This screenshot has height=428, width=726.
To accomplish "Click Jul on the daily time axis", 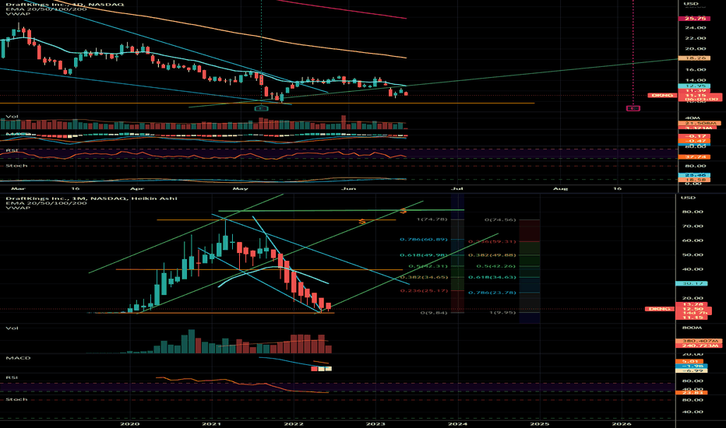I will point(457,188).
